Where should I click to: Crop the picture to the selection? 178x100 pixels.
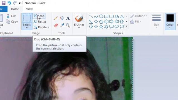39,16
